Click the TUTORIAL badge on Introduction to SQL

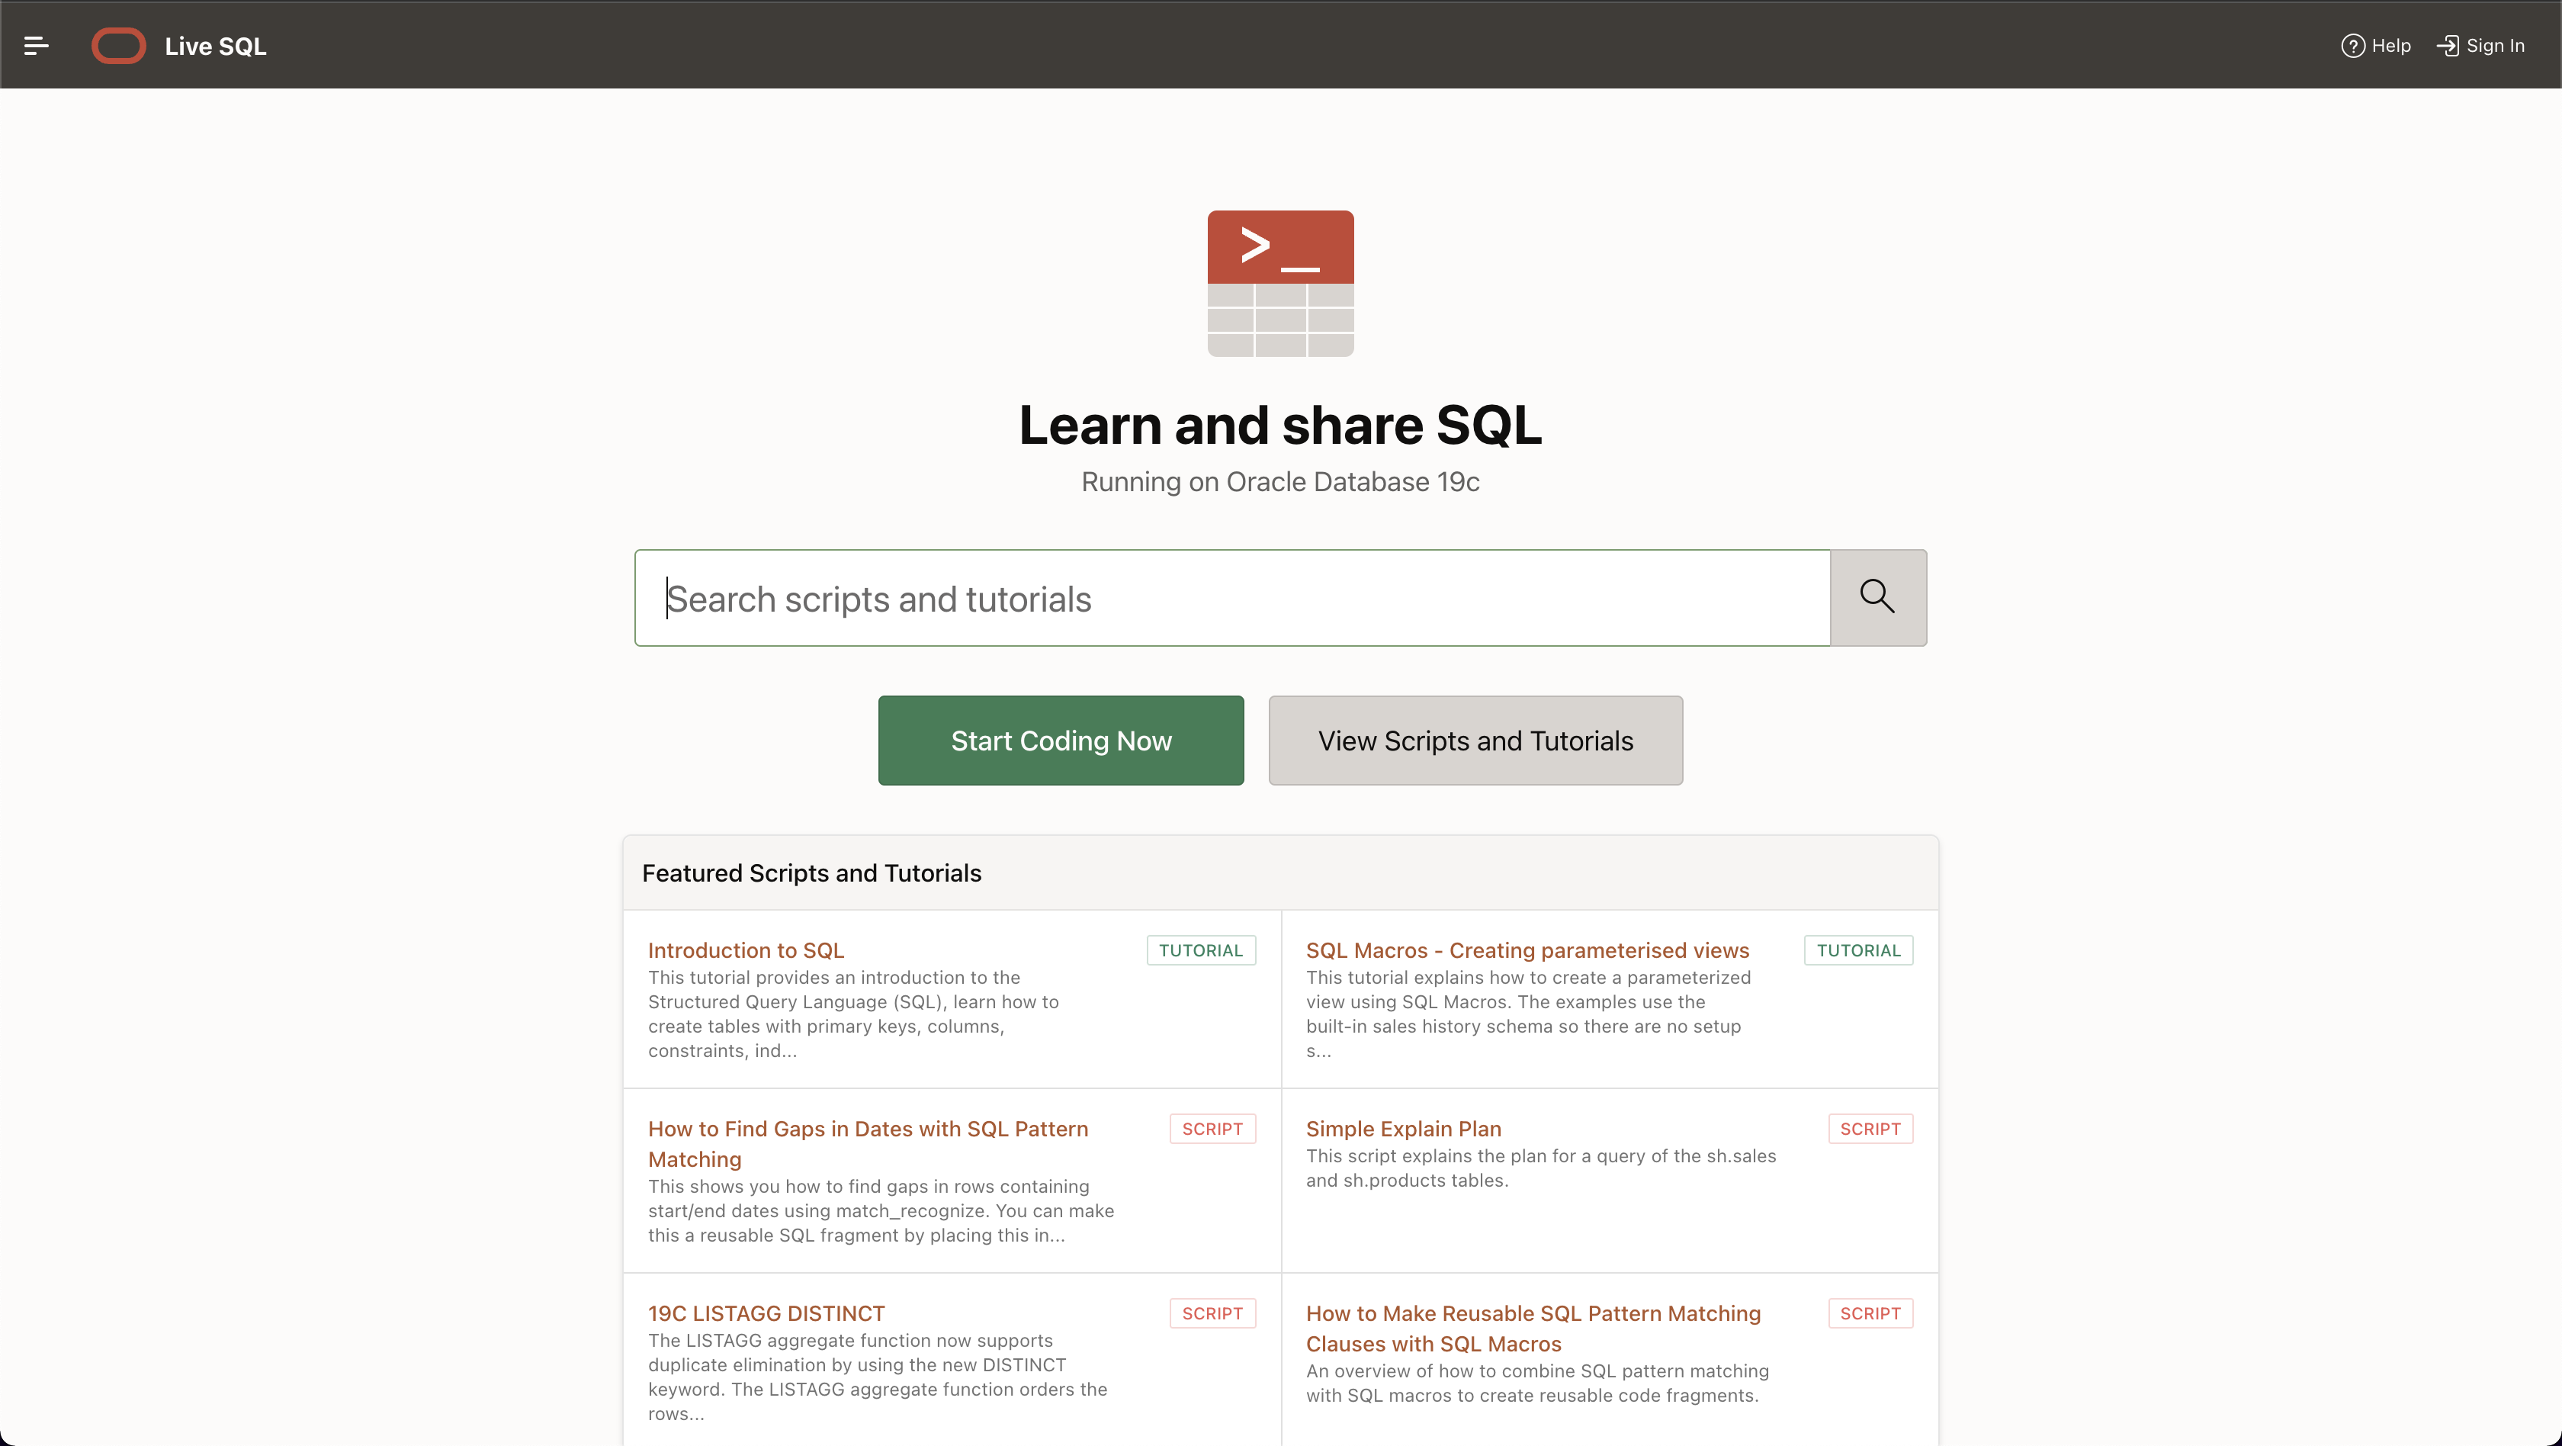(x=1200, y=950)
